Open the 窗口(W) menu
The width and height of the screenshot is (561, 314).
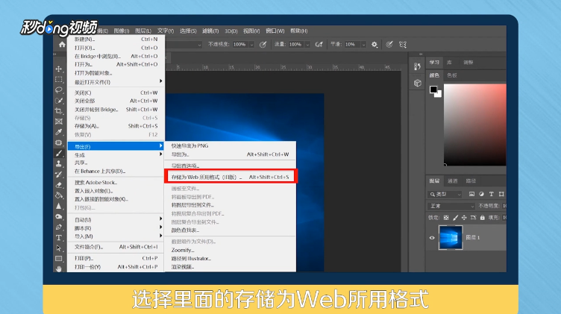tap(275, 31)
